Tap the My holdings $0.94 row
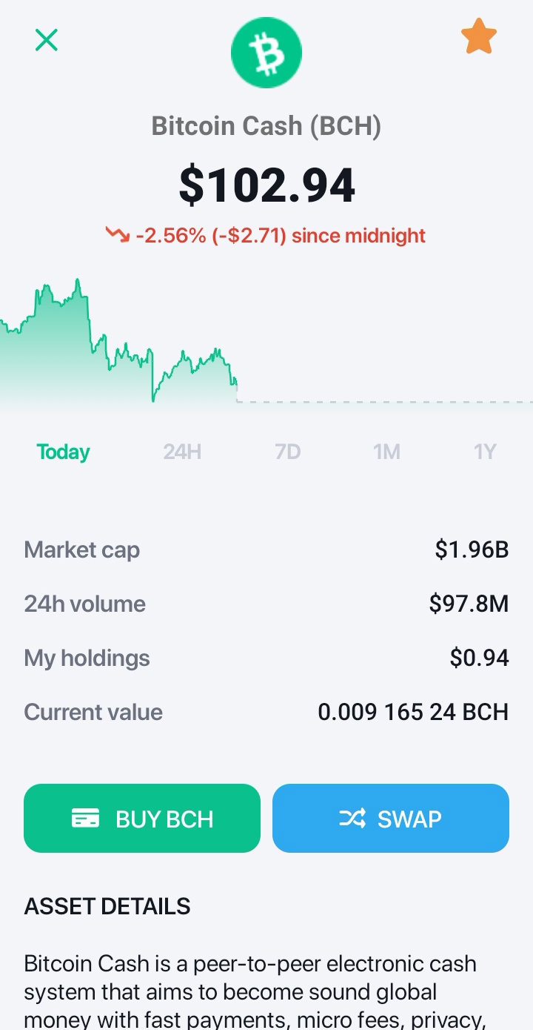This screenshot has height=1030, width=533. pos(266,658)
